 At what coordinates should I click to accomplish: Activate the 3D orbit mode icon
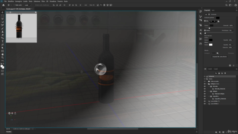(98, 5)
